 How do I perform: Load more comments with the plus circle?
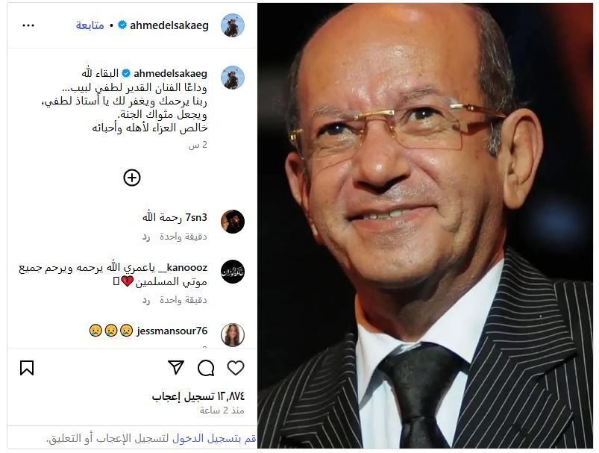click(132, 178)
